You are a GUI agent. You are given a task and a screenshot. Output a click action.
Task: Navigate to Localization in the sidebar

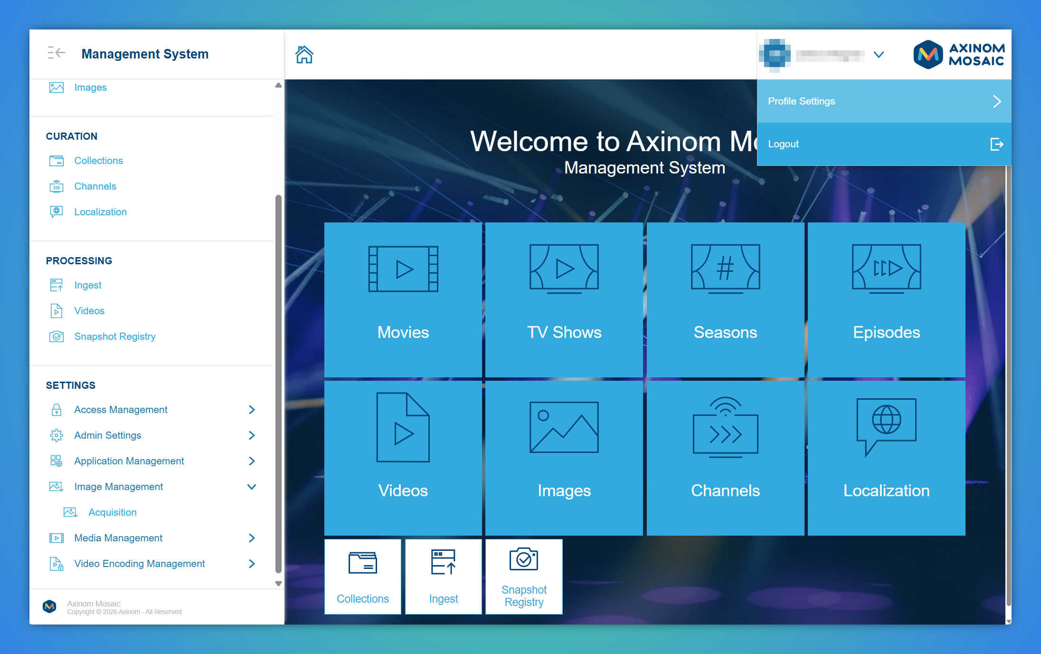(100, 212)
